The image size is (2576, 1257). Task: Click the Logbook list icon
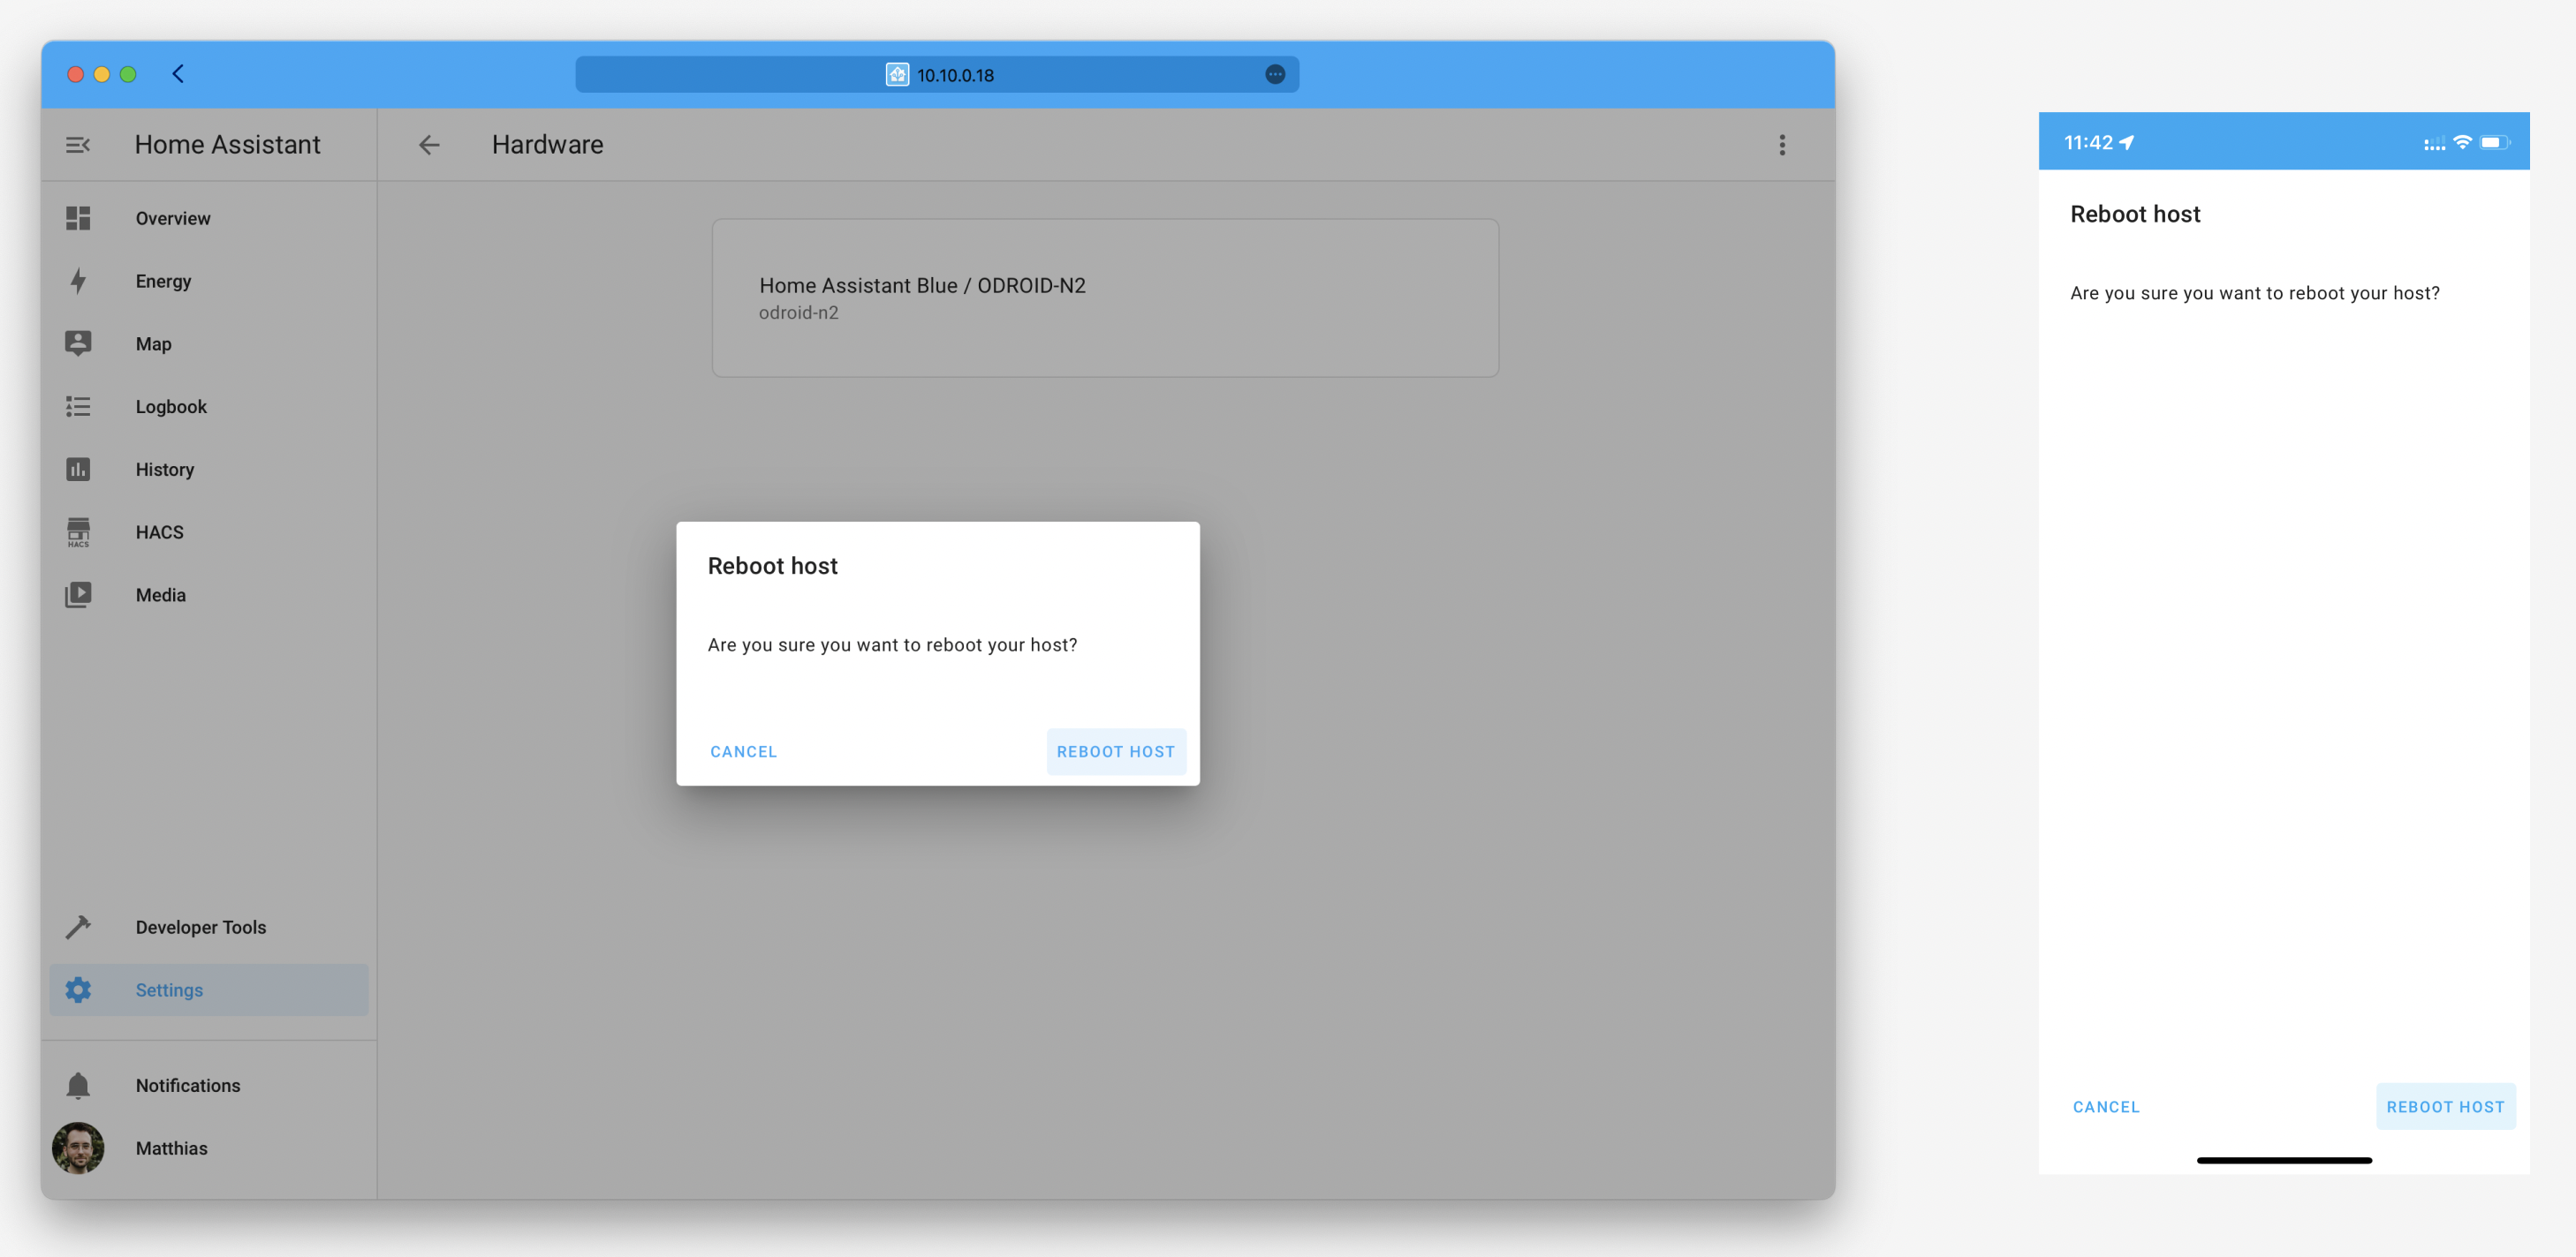78,407
